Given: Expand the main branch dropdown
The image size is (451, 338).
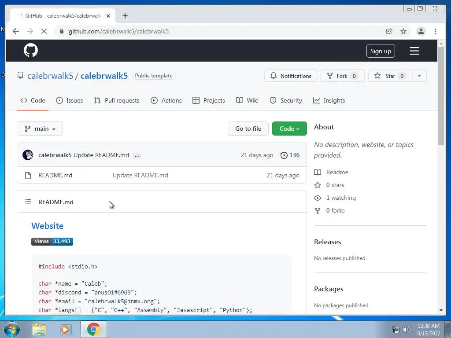Looking at the screenshot, I should click(x=40, y=129).
